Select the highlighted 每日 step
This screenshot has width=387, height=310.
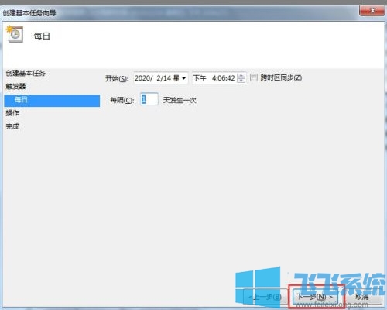(52, 101)
